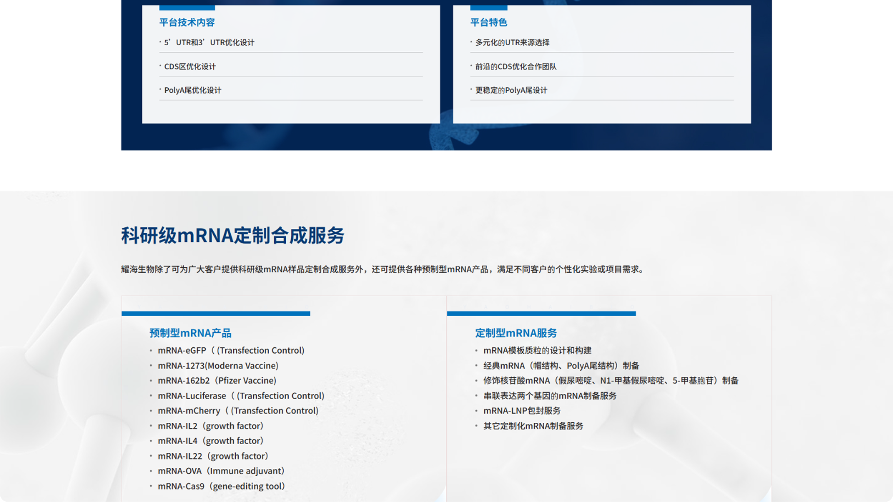Select the mRNA-eGFP Transfection Control product
The image size is (893, 502).
click(x=231, y=350)
